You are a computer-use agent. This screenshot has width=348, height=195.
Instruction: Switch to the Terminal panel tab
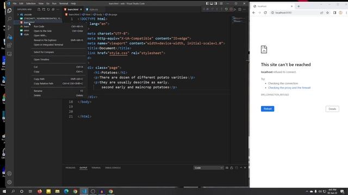(96, 168)
